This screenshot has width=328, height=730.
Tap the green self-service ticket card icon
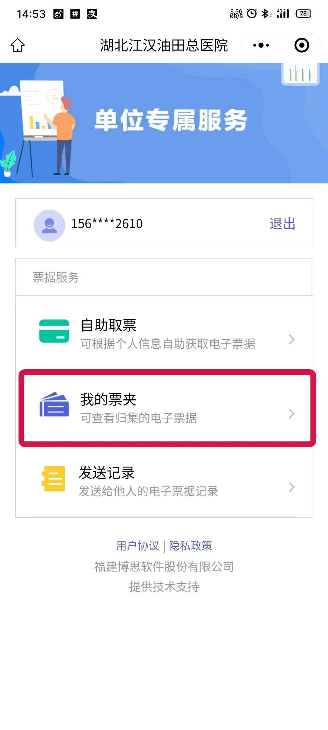pos(54,331)
